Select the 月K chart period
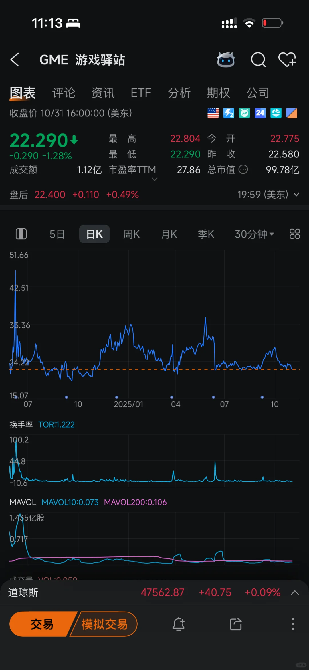 tap(169, 234)
